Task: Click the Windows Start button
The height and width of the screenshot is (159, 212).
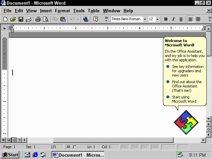Action: (x=10, y=155)
